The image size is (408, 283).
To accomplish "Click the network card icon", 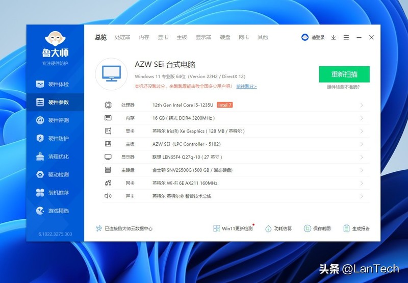I will [108, 183].
